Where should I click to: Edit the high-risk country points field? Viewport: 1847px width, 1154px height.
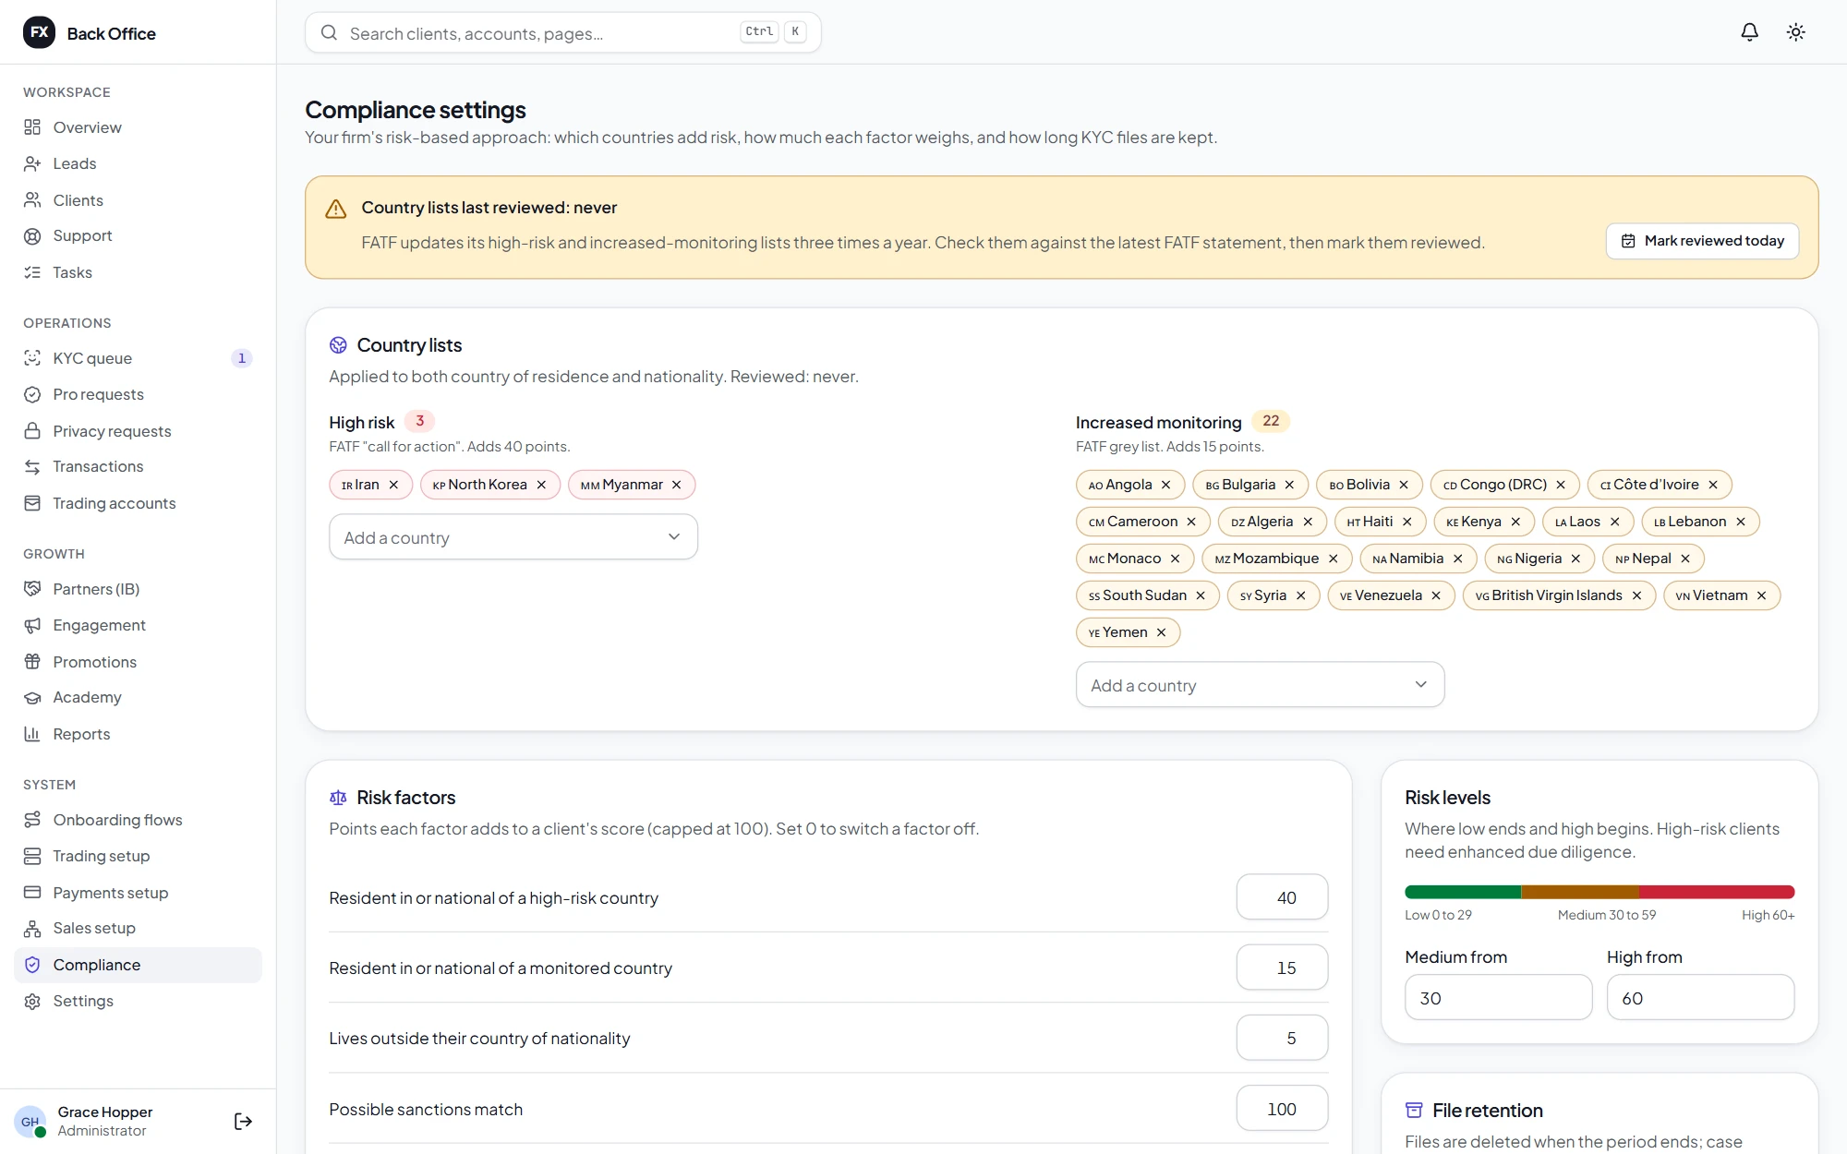1282,897
